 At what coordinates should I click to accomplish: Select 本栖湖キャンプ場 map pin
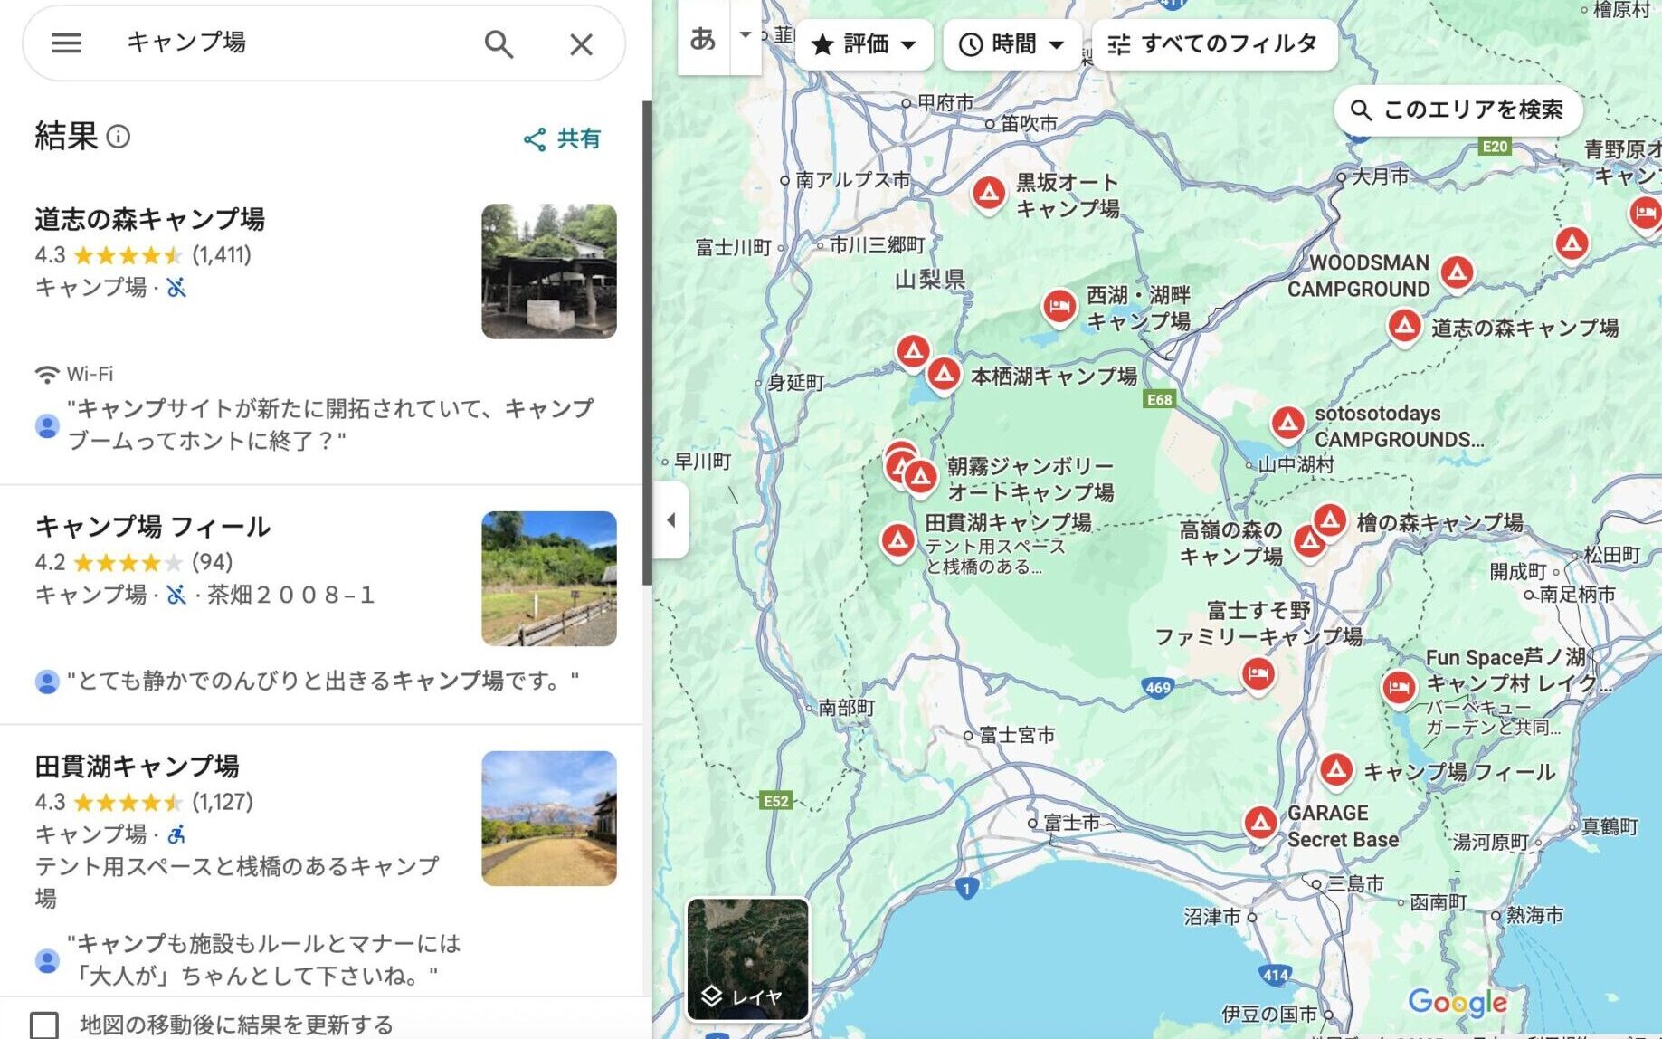pos(943,374)
